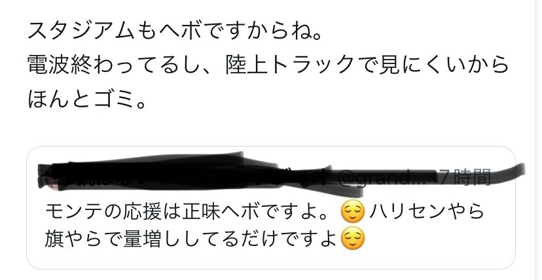Open the quoted tweet card
The width and height of the screenshot is (542, 280).
pos(270,208)
